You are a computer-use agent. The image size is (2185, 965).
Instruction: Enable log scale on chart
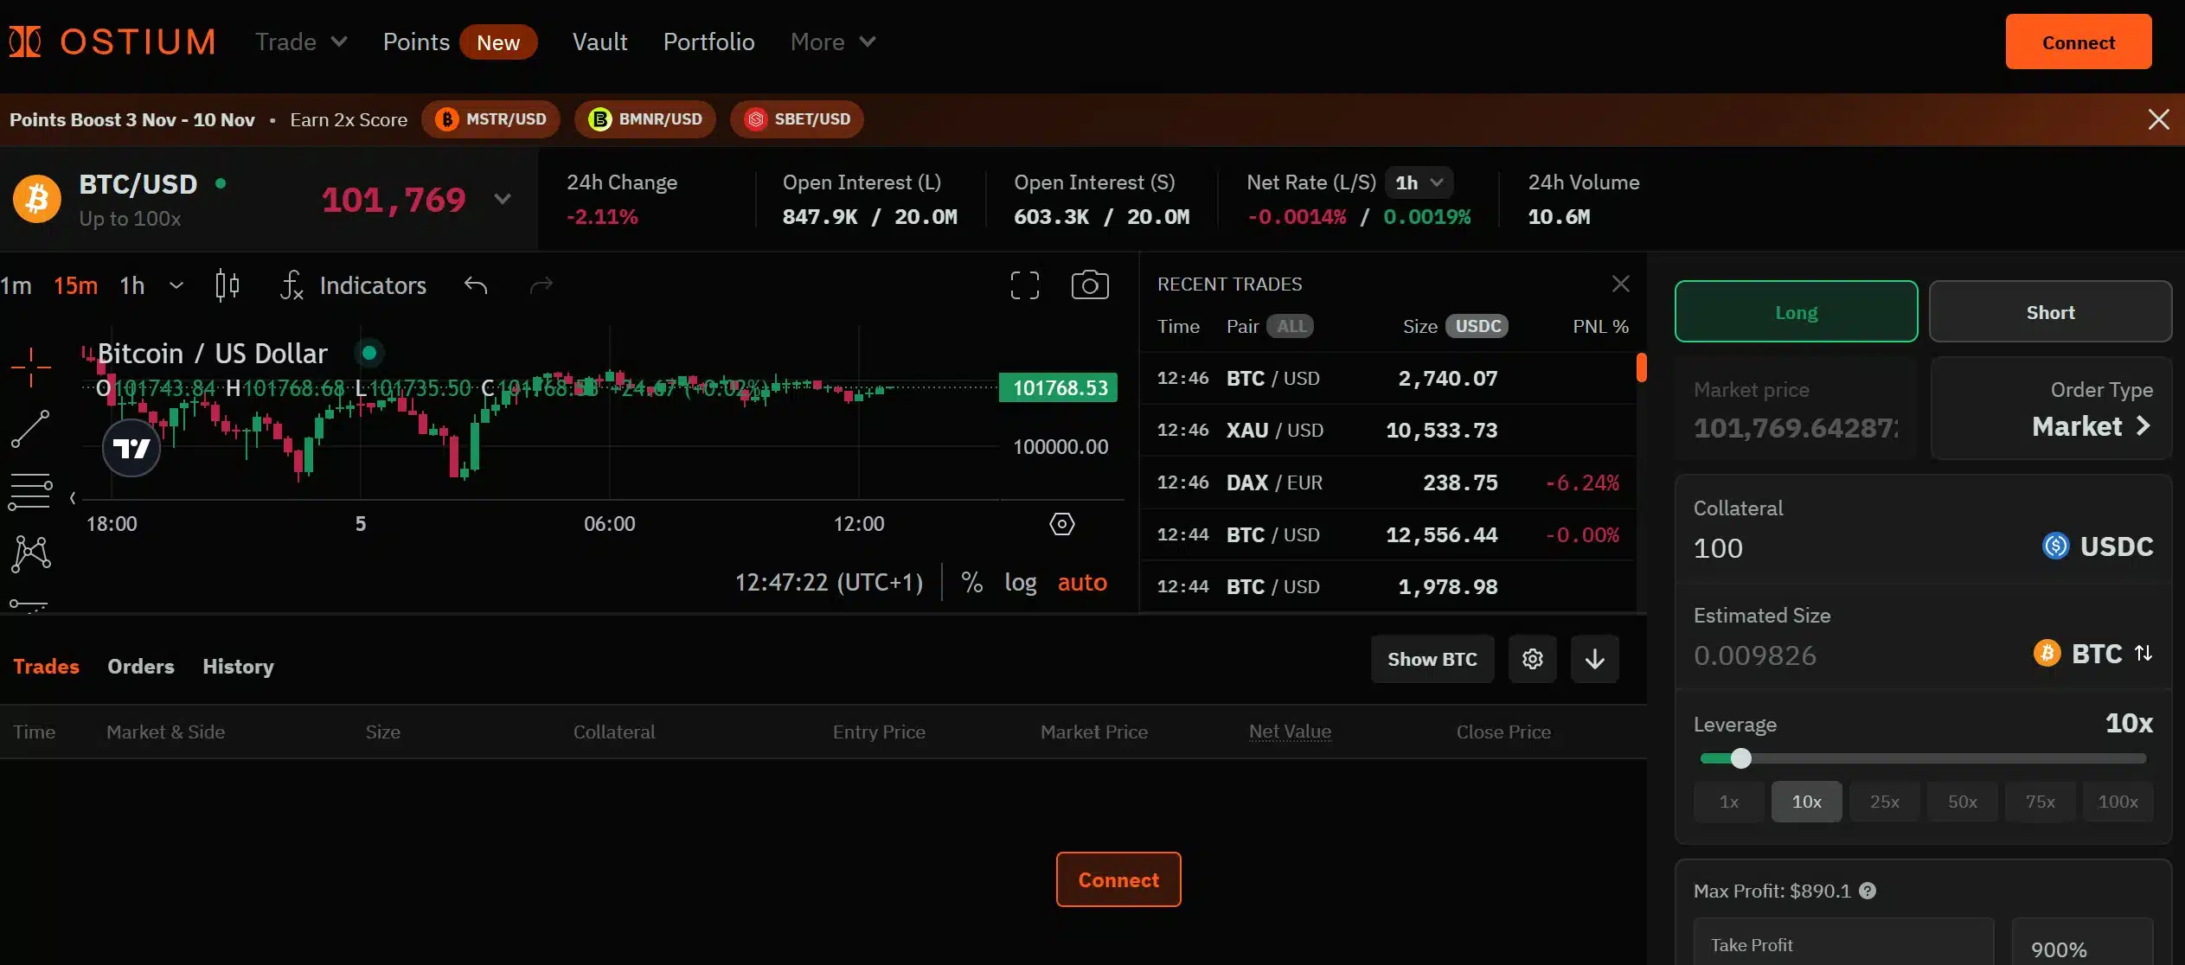coord(1020,583)
